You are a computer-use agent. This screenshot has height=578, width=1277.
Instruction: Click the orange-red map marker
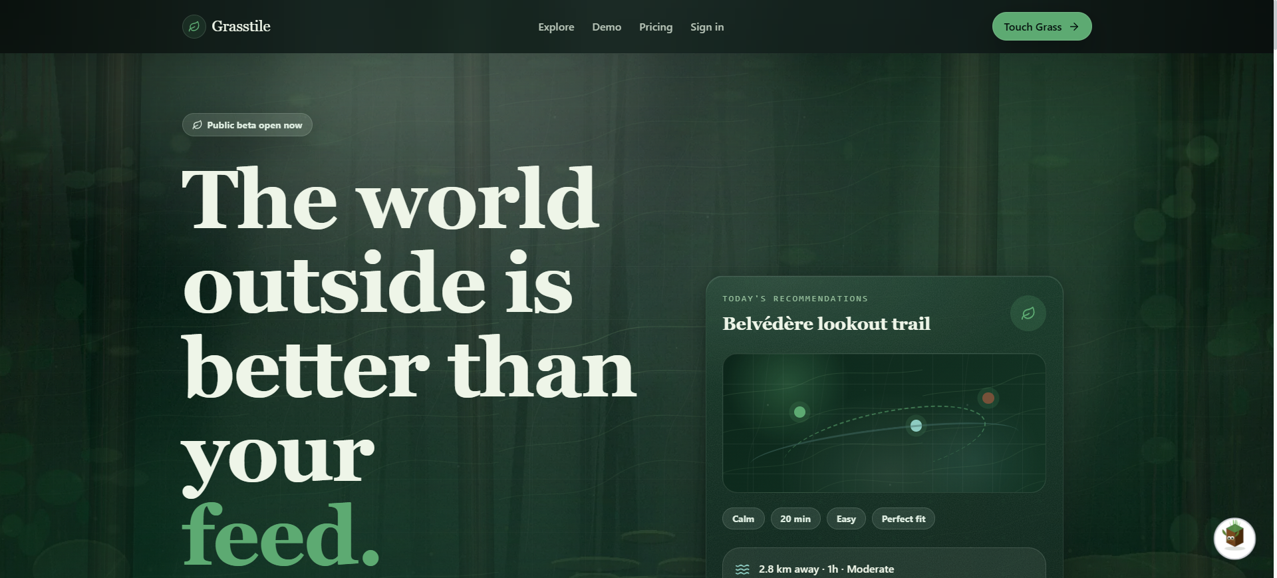[x=988, y=398]
